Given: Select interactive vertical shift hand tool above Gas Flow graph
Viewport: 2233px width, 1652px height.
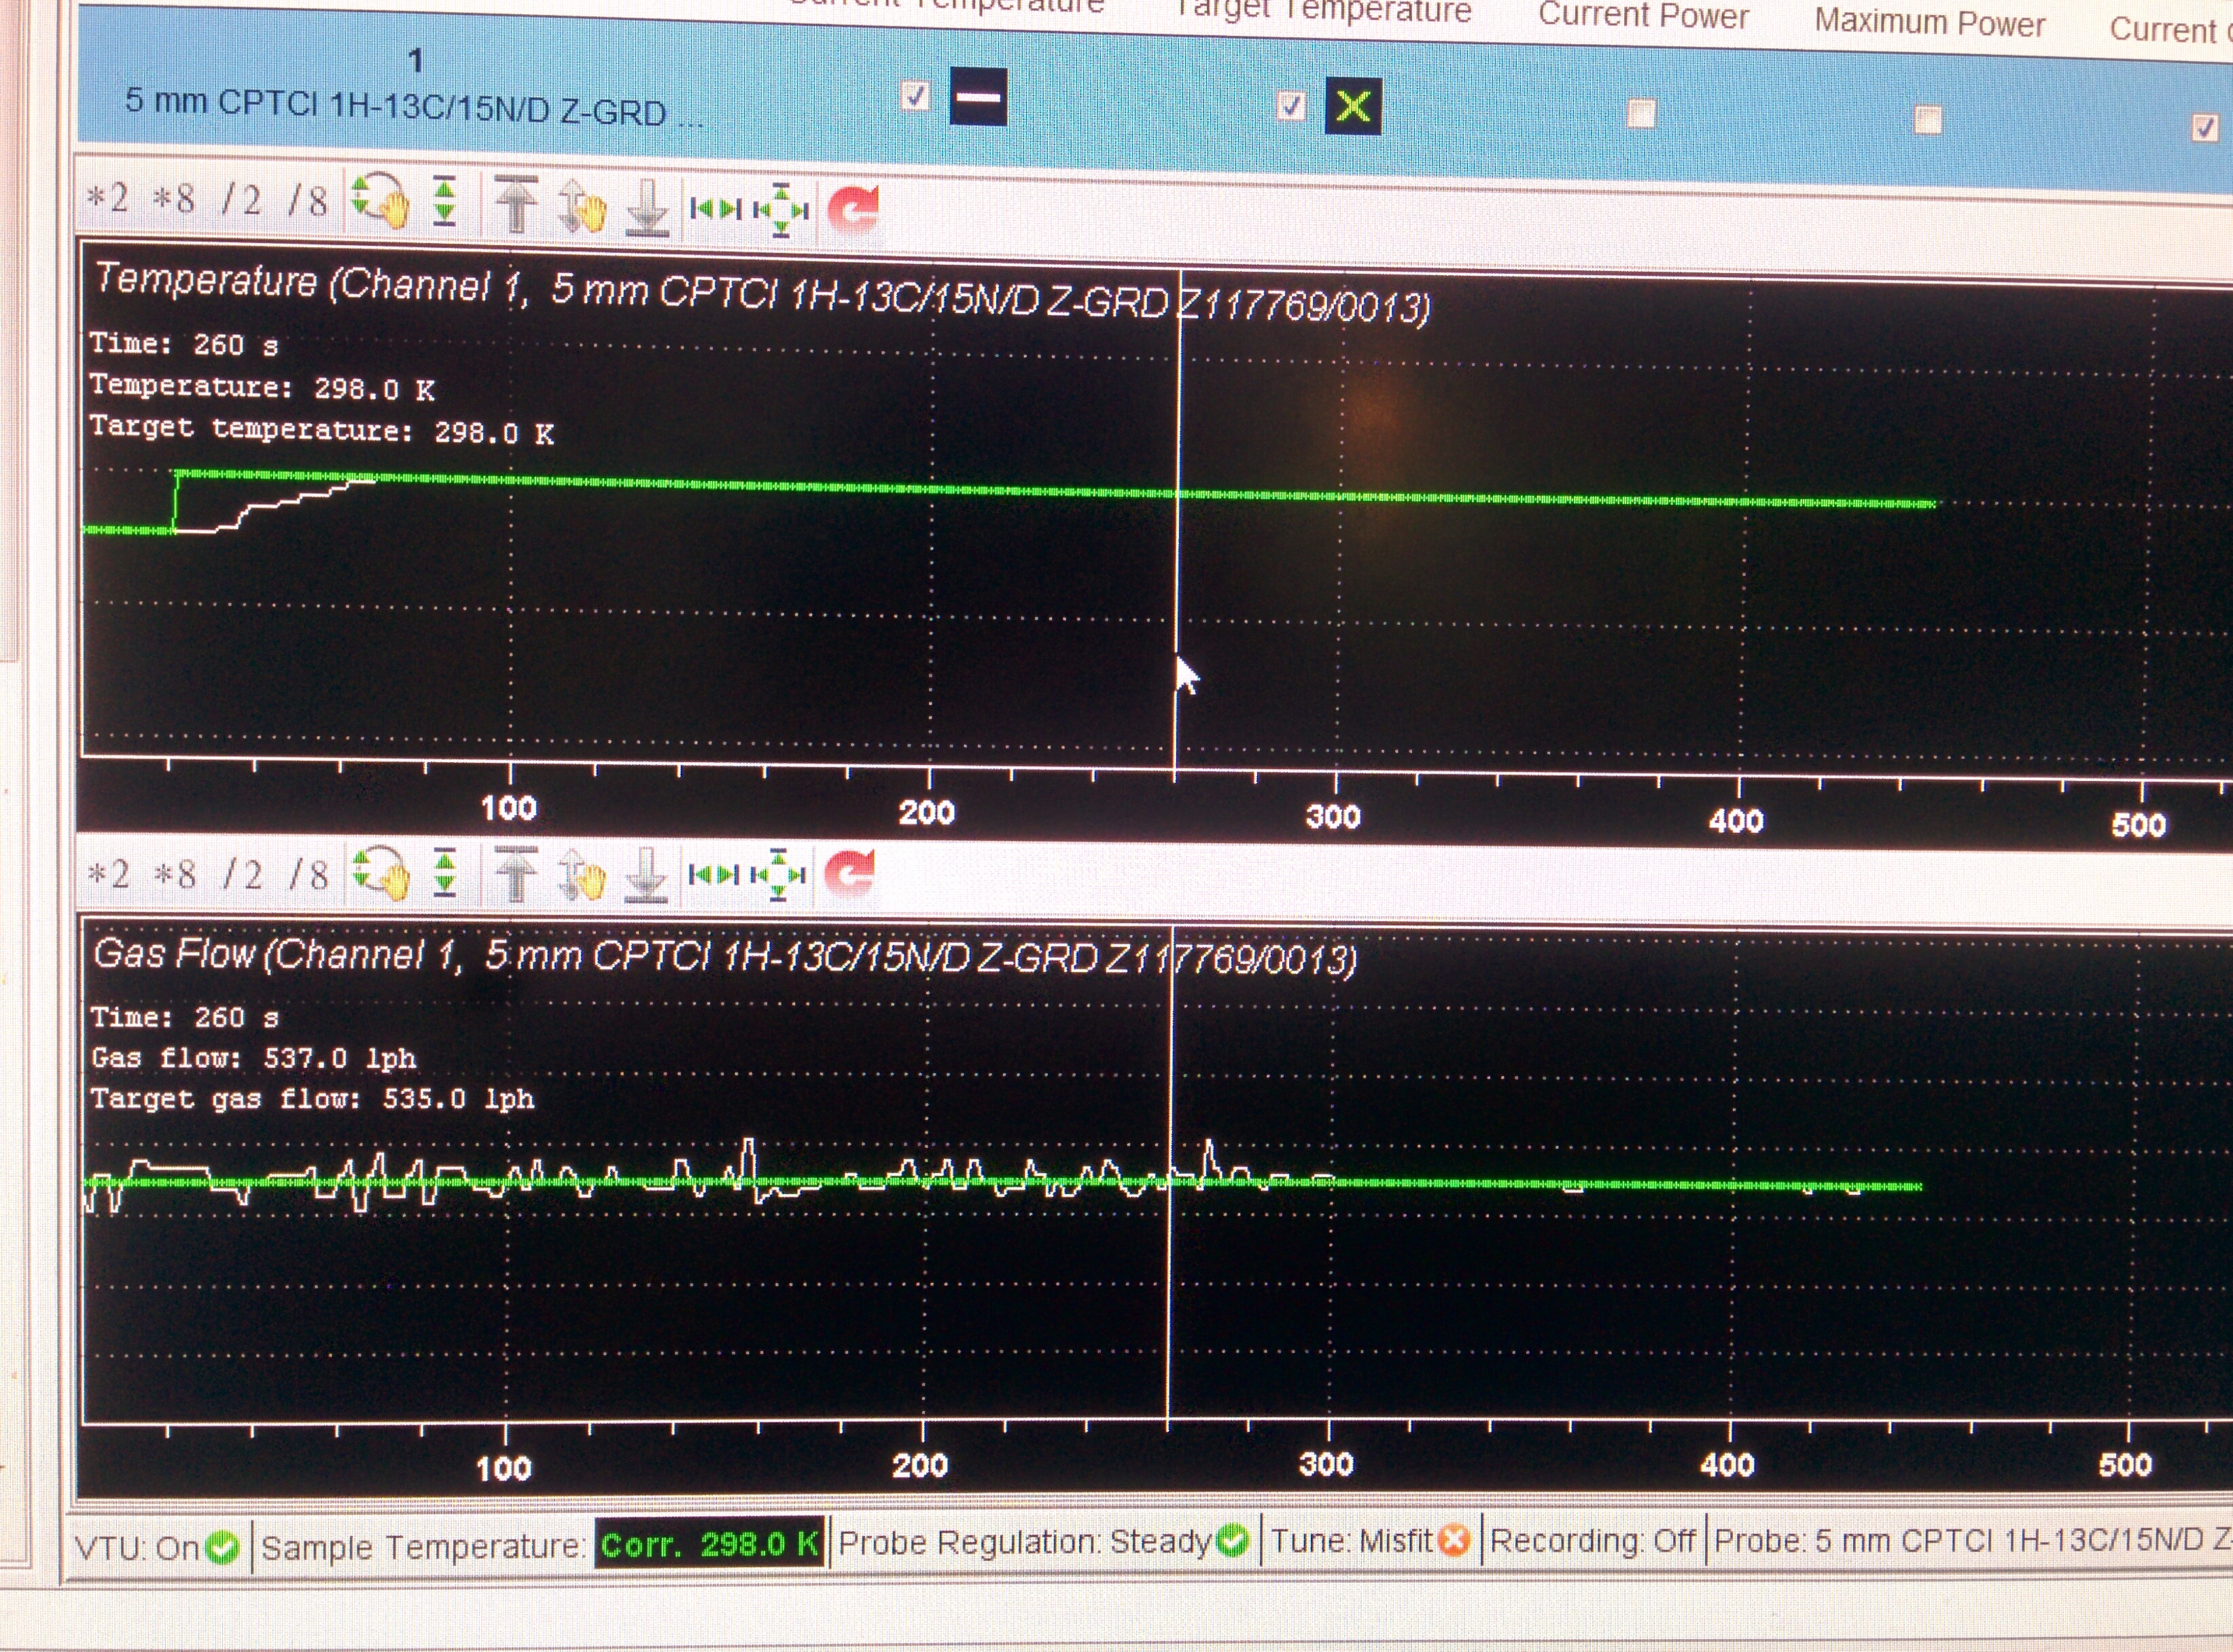Looking at the screenshot, I should (x=582, y=875).
